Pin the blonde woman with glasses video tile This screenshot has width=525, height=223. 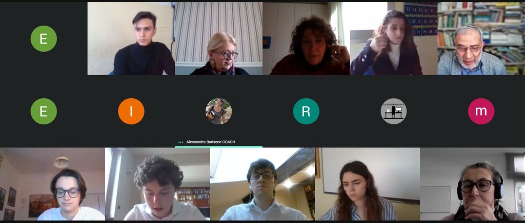[x=218, y=38]
